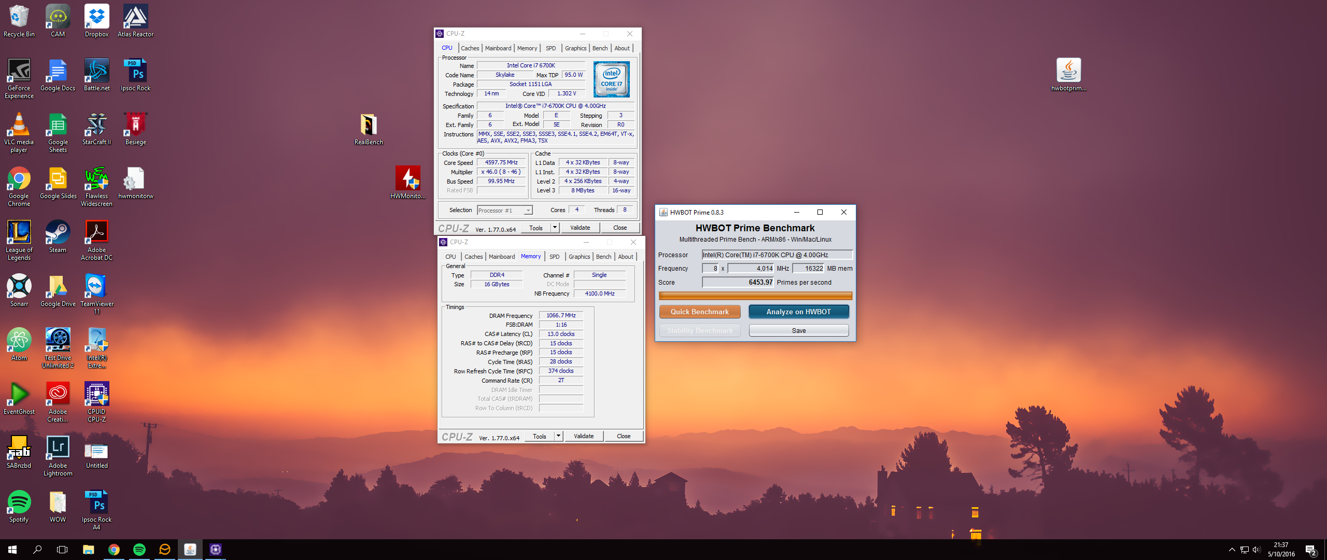
Task: Select Test Drive Unlimited 2 icon
Action: click(58, 348)
